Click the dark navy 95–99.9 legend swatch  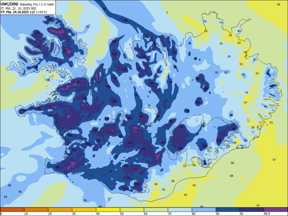click(252, 210)
